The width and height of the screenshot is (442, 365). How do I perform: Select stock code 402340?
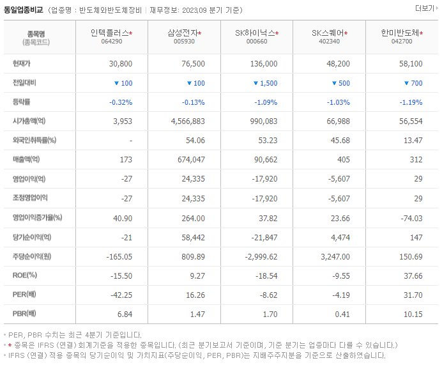[x=329, y=42]
